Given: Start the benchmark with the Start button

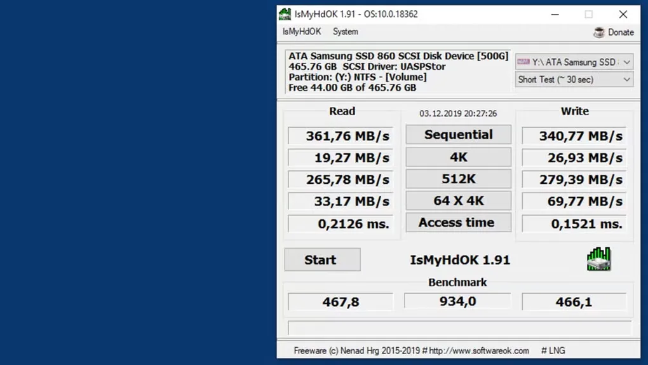Looking at the screenshot, I should coord(322,260).
